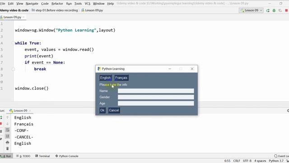Click the Run tool window button
This screenshot has height=163, width=289.
pos(6,156)
